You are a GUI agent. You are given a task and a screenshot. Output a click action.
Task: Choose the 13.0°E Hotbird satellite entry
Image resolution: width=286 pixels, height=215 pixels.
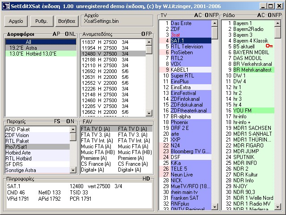(x=33, y=53)
